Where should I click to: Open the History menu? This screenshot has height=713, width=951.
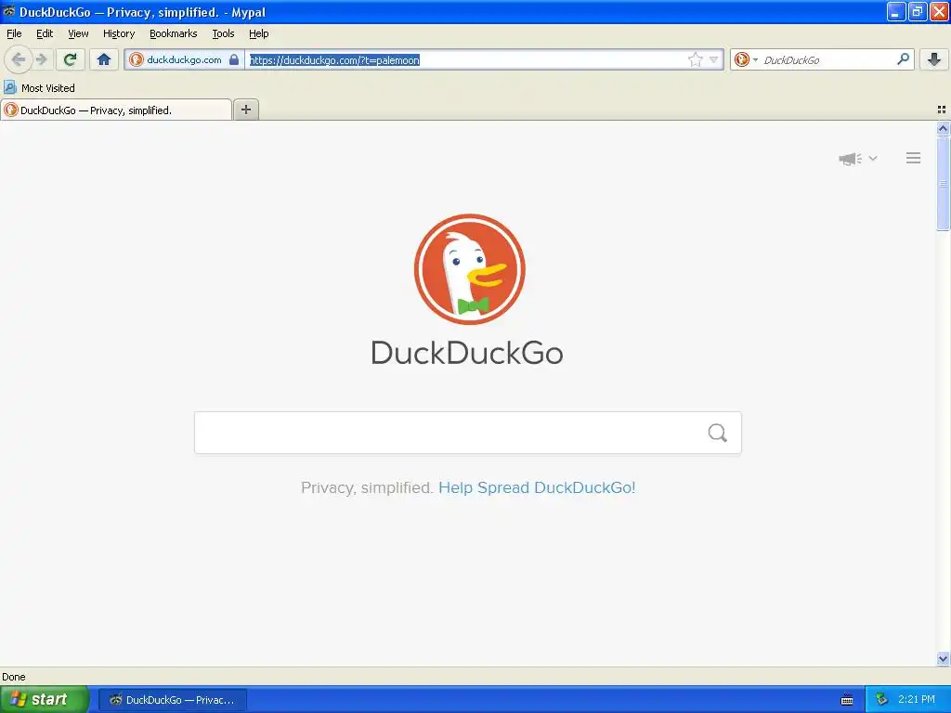119,33
